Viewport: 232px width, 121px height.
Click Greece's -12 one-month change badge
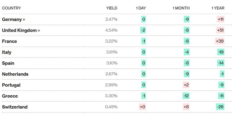(x=186, y=96)
